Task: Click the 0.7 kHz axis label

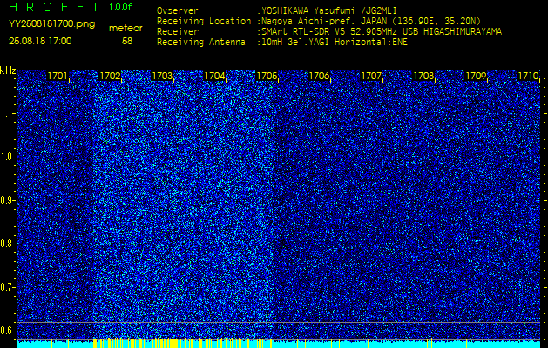Action: click(7, 287)
